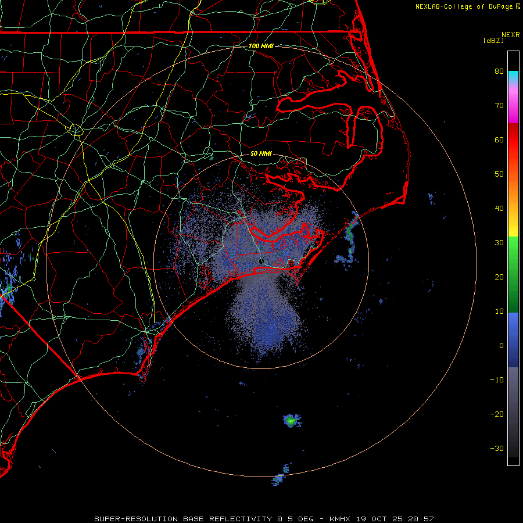Click the NEXLAB-College of DuPage watermark text
523x523 pixels.
tap(467, 6)
